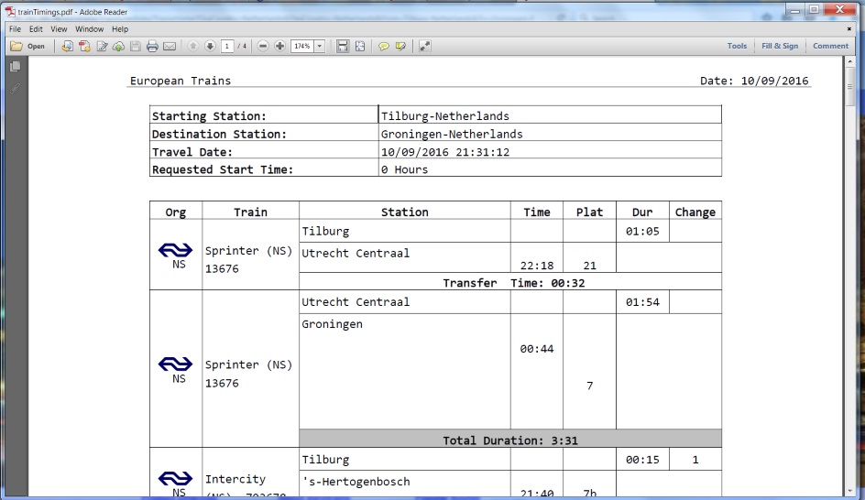Screen dimensions: 865x500
Task: Go to previous page using up arrow
Action: (192, 47)
